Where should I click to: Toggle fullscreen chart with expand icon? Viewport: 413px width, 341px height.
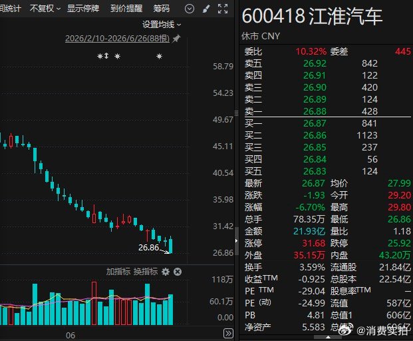(x=223, y=9)
